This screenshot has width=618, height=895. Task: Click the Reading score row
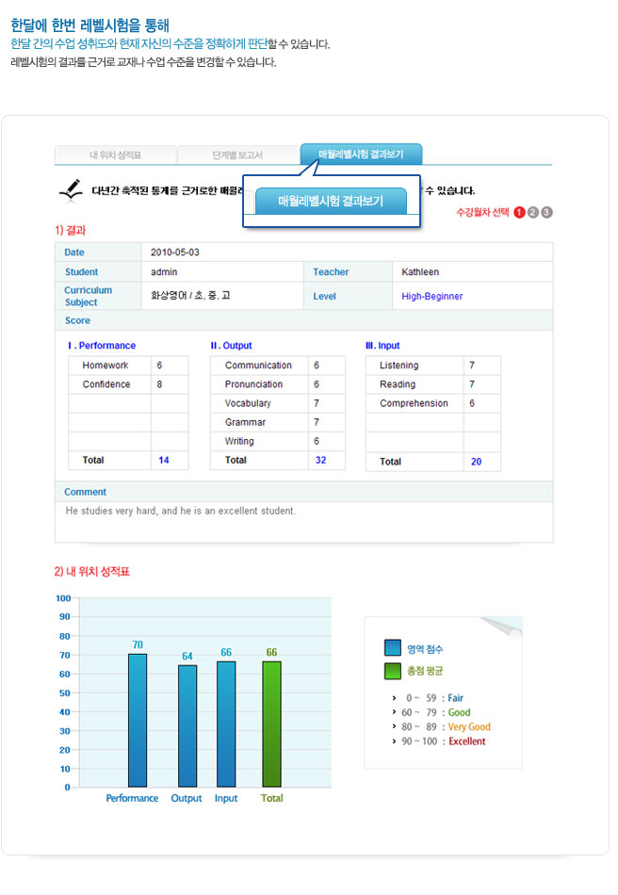click(433, 384)
